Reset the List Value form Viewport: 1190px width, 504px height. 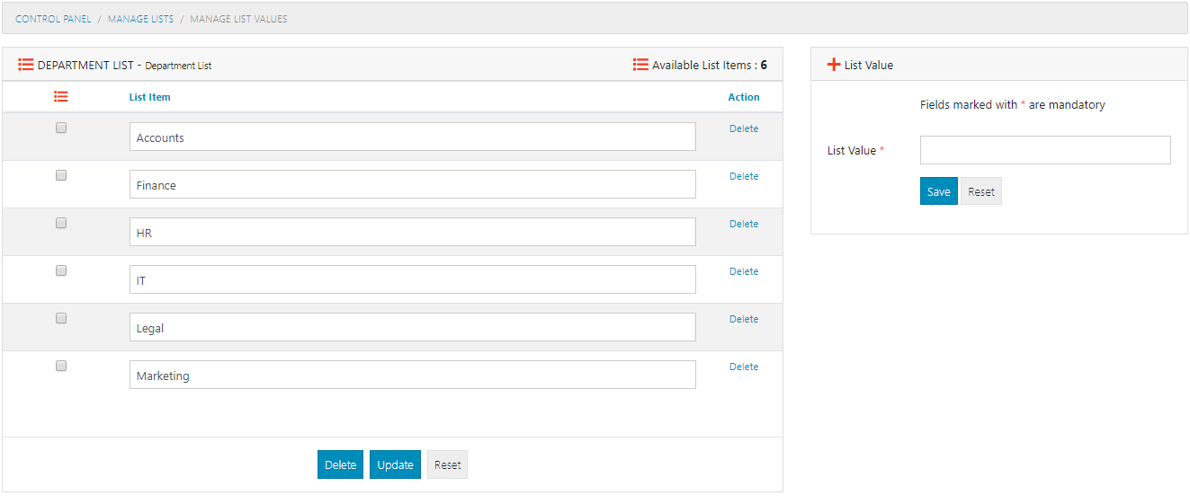(x=980, y=191)
